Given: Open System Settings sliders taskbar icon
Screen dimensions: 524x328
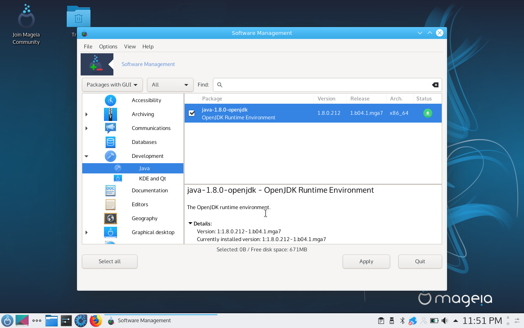Looking at the screenshot, I should point(66,321).
